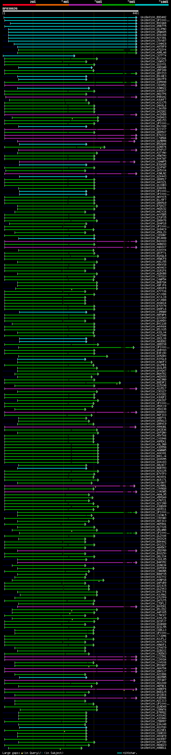Click the red ~20% identity legend segment
171x755 pixels.
point(19,5)
